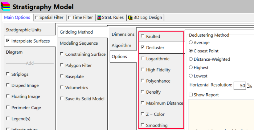Switch to the Main Options tab

pyautogui.click(x=17, y=18)
